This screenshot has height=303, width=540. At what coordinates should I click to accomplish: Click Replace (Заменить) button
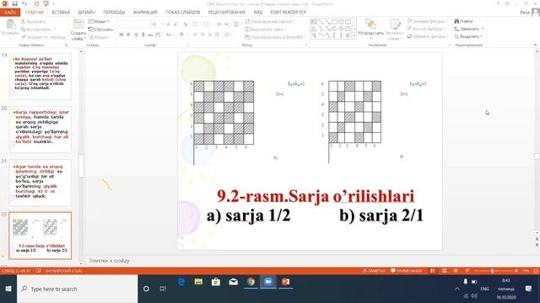tap(469, 29)
